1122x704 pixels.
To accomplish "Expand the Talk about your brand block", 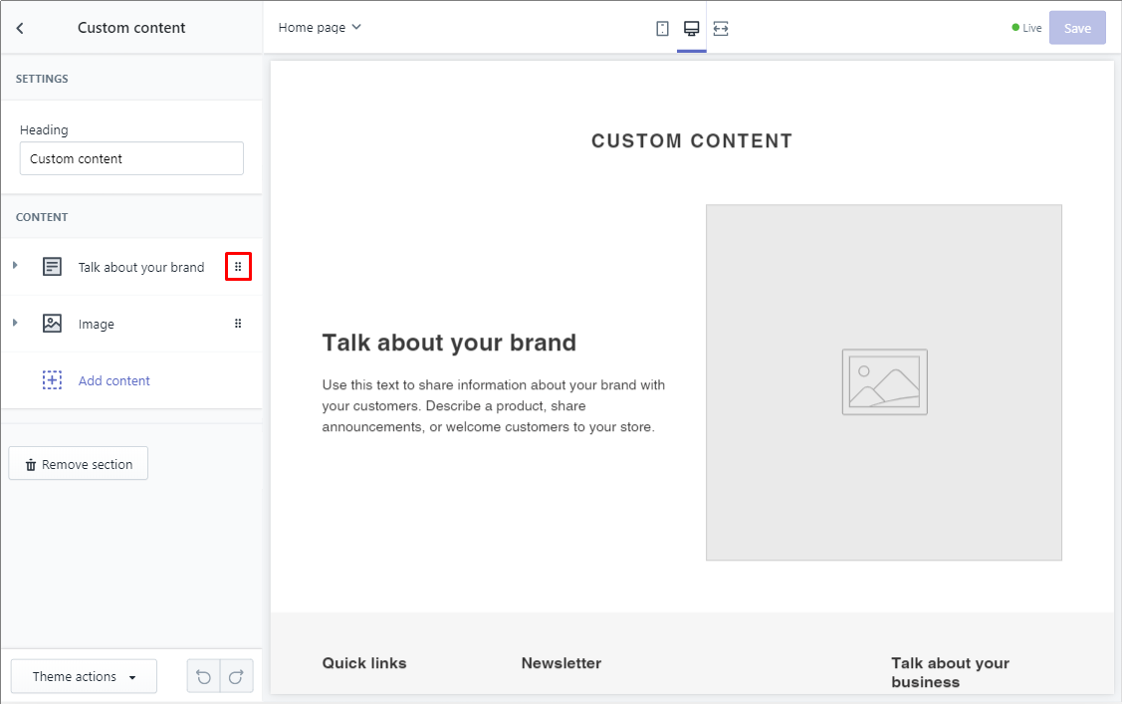I will tap(15, 266).
